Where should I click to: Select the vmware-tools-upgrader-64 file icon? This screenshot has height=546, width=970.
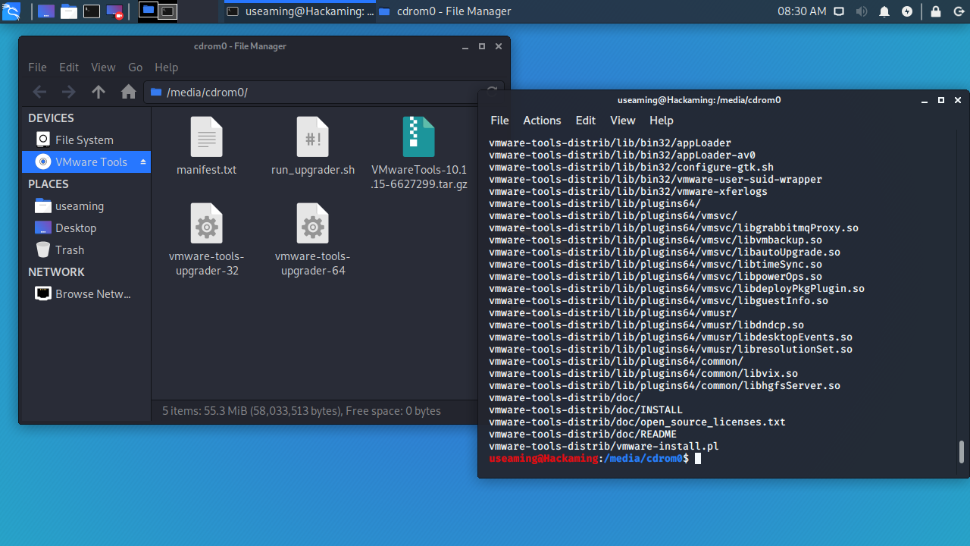click(x=313, y=224)
